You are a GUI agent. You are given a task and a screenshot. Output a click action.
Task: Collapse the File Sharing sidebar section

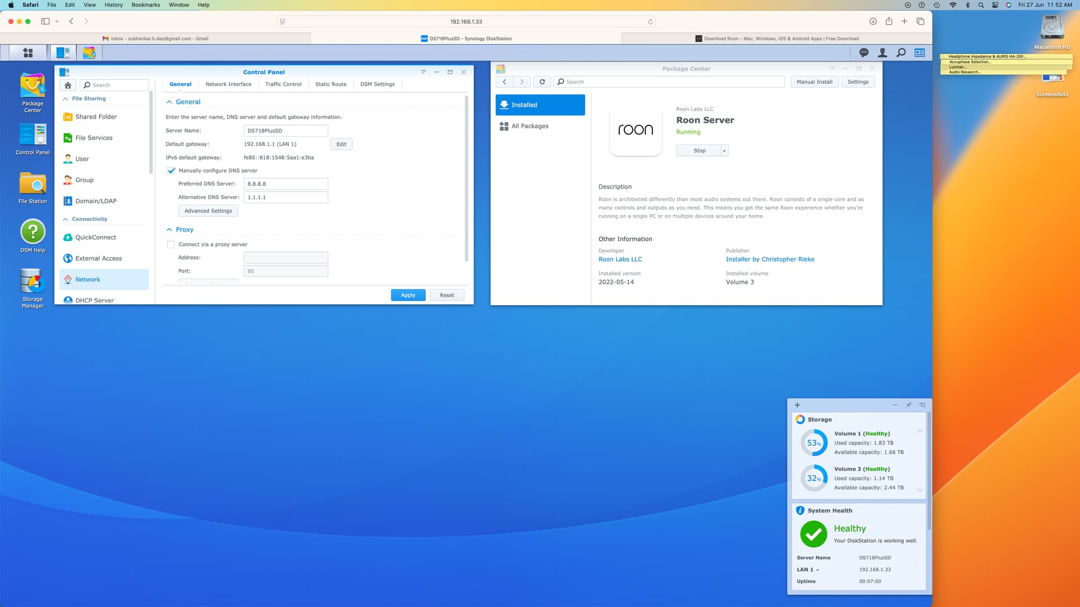pyautogui.click(x=66, y=99)
